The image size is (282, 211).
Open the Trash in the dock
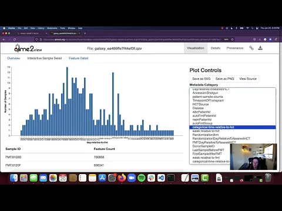point(268,178)
